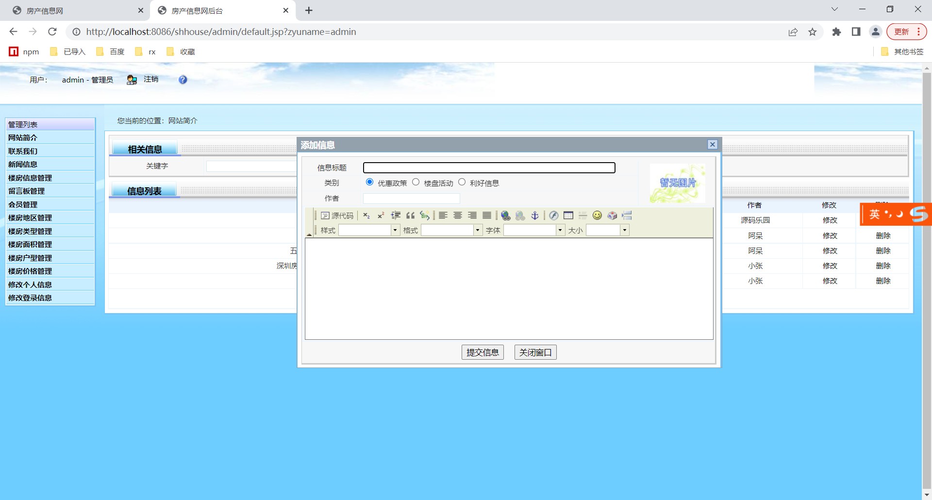This screenshot has width=932, height=500.
Task: Share this page from address bar
Action: coord(793,32)
